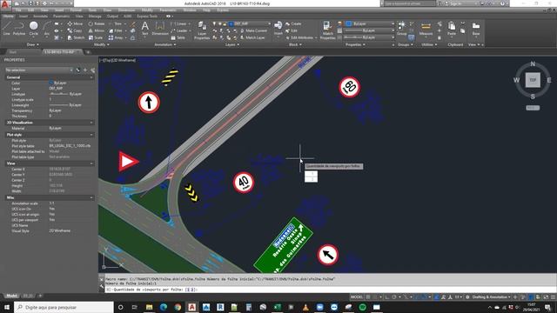
Task: Click the Paste tool
Action: pos(452,28)
